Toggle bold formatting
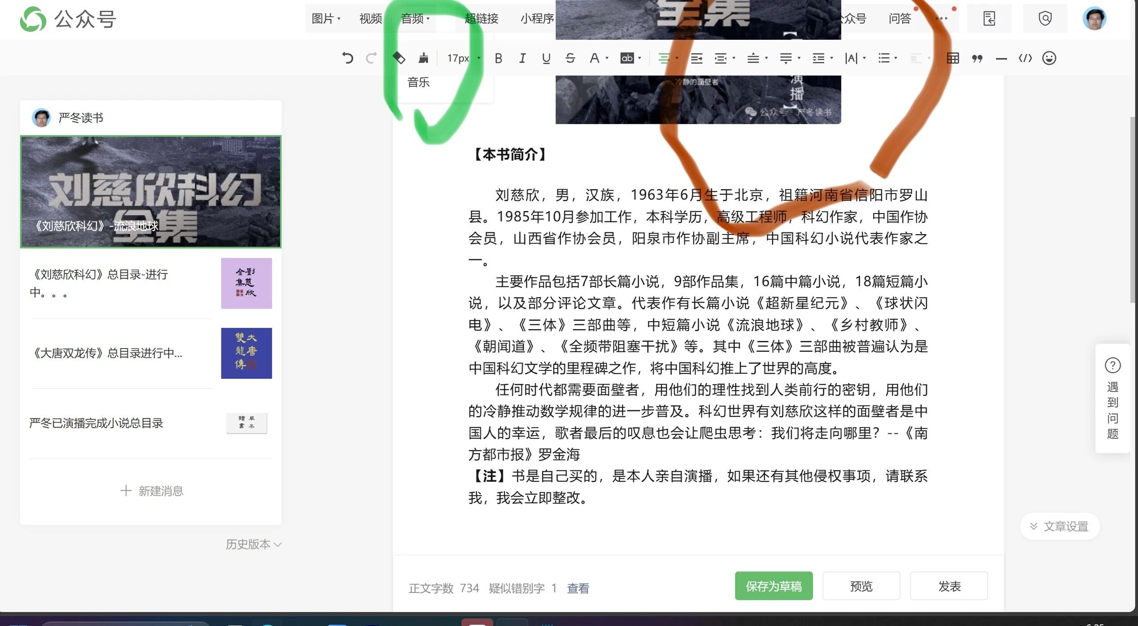1138x626 pixels. 498,58
